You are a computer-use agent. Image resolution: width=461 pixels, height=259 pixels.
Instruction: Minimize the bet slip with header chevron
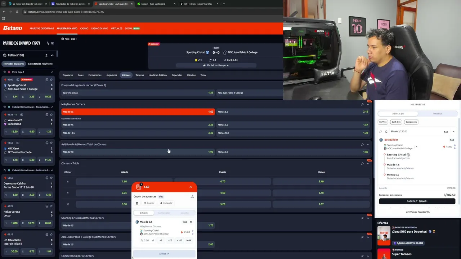point(191,187)
